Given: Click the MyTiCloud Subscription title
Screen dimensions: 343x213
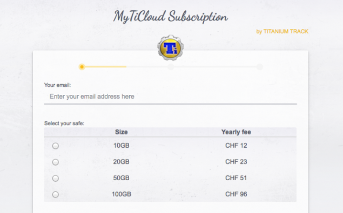Looking at the screenshot, I should click(x=170, y=17).
